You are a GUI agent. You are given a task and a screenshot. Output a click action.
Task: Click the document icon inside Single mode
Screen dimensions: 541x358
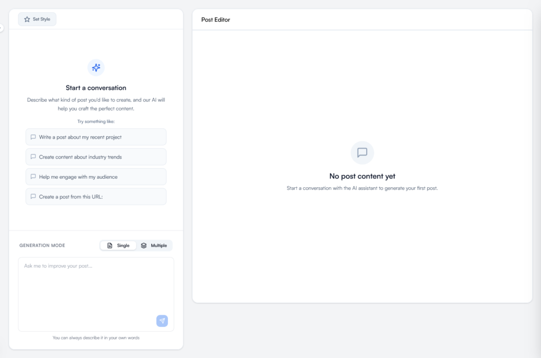pos(109,245)
